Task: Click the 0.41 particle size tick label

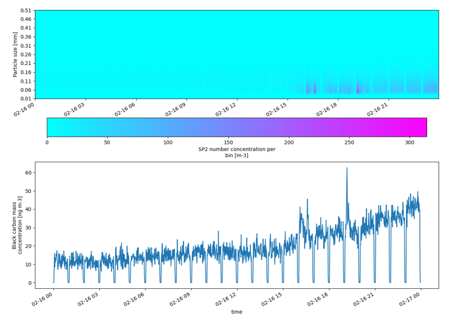Action: [x=26, y=28]
